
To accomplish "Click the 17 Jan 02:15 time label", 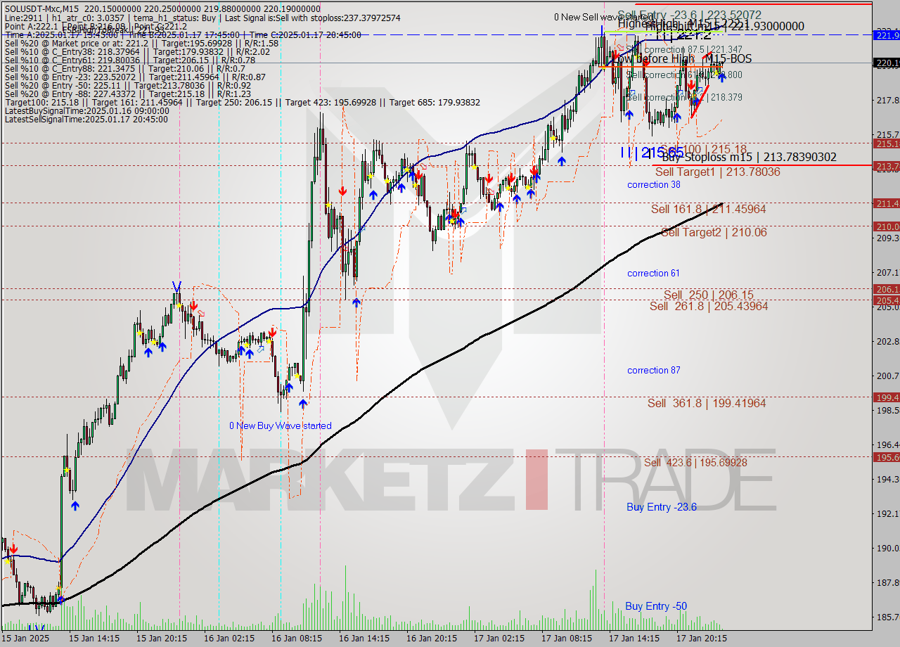I will (x=499, y=639).
